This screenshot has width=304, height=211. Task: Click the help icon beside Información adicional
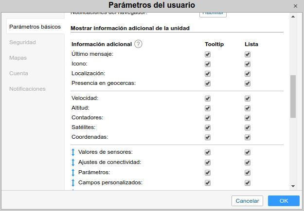[x=138, y=44]
